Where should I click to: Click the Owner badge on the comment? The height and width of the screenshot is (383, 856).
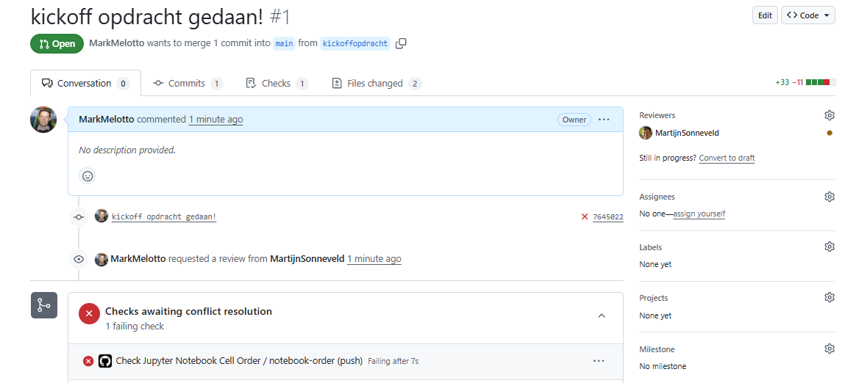[574, 120]
